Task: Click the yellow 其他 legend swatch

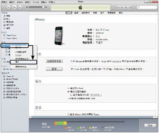Action: [90, 128]
